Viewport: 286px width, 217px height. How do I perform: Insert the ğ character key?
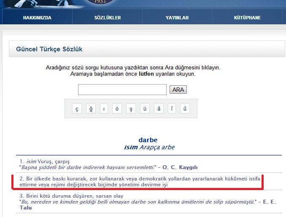[x=91, y=108]
